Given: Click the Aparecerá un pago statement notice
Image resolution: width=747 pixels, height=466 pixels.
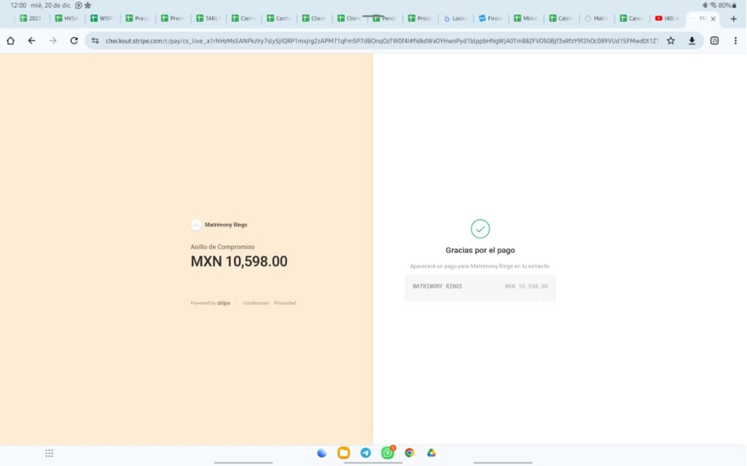Looking at the screenshot, I should pyautogui.click(x=480, y=267).
